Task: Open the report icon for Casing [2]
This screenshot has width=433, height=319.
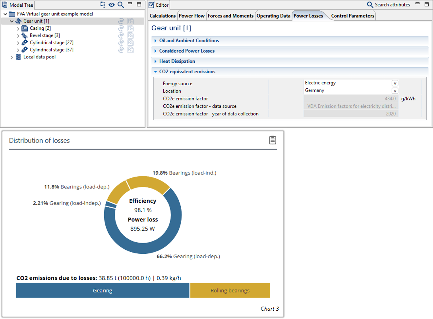Action: click(130, 28)
